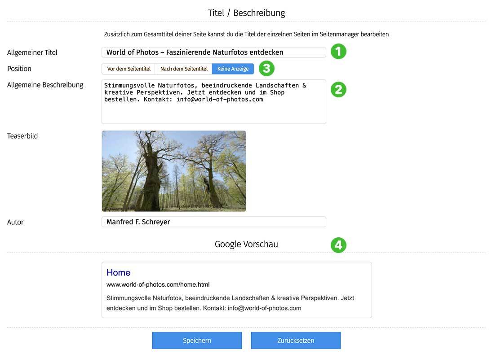The height and width of the screenshot is (358, 492).
Task: Click the Speichern button
Action: (x=197, y=341)
